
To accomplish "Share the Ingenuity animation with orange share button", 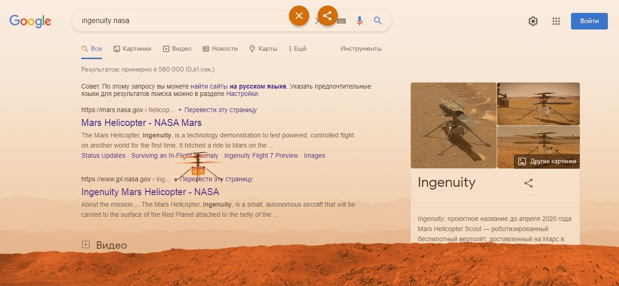I will click(328, 16).
